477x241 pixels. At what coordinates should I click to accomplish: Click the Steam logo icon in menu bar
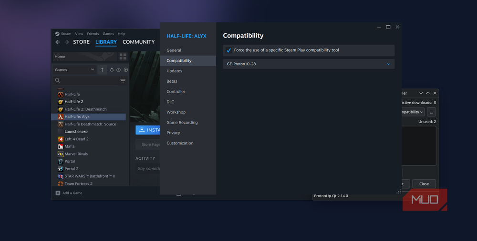57,34
